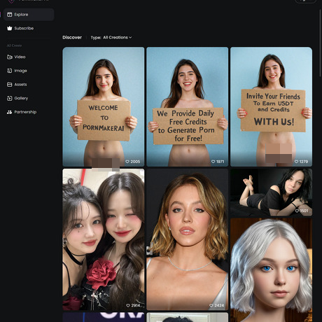The height and width of the screenshot is (322, 322).
Task: Open the "WELCOME TO" cardboard sign image
Action: point(104,107)
